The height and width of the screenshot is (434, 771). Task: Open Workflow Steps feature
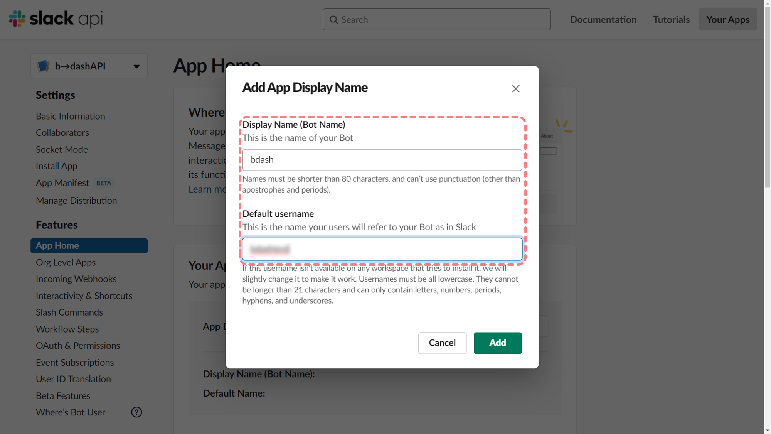[x=67, y=329]
